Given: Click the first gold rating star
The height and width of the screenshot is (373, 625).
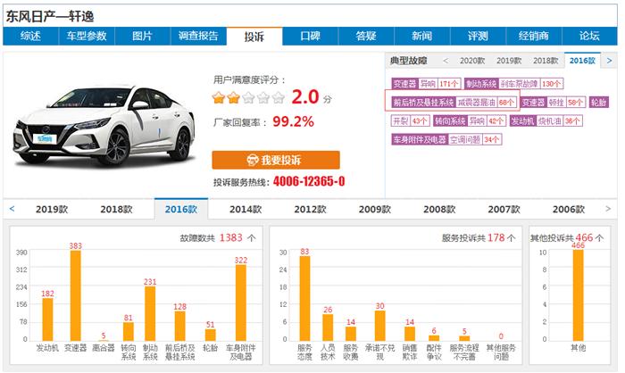Looking at the screenshot, I should coord(219,97).
